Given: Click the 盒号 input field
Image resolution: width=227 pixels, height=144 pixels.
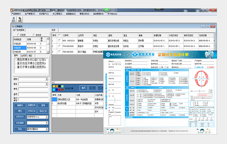Looking at the screenshot, I should [x=33, y=95].
